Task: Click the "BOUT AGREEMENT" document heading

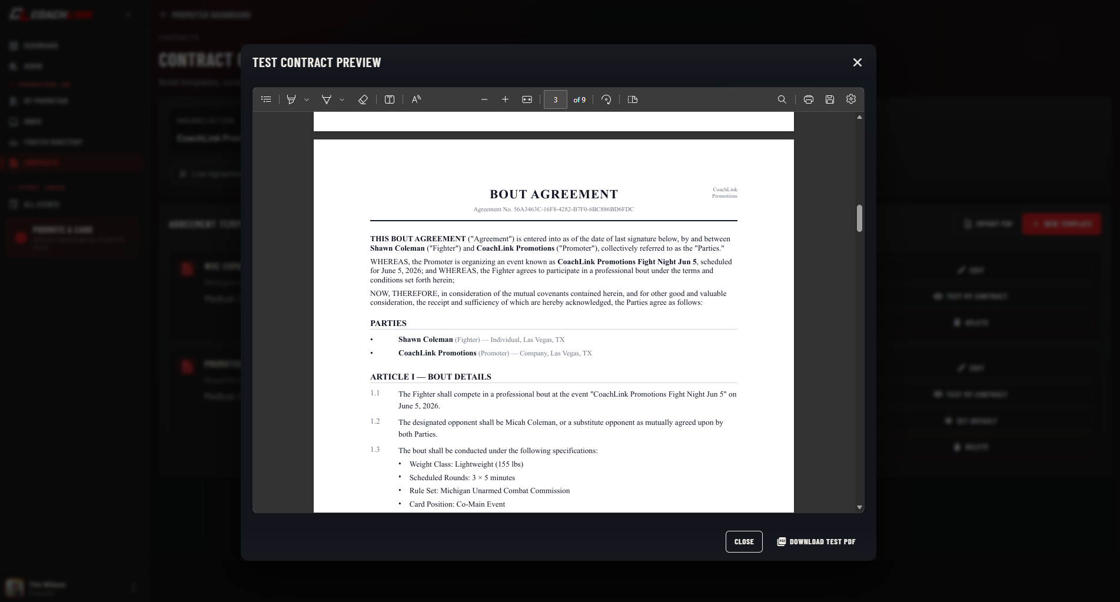Action: click(x=554, y=194)
